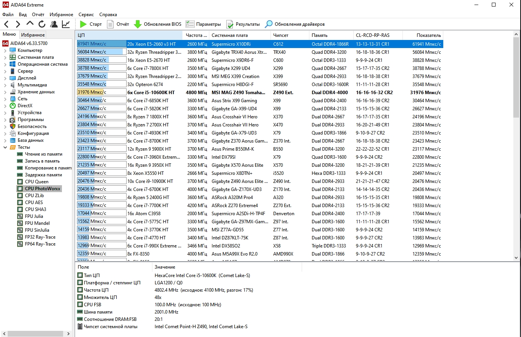The height and width of the screenshot is (337, 521).
Task: Select the FP32 Ray-Trace test
Action: point(40,237)
